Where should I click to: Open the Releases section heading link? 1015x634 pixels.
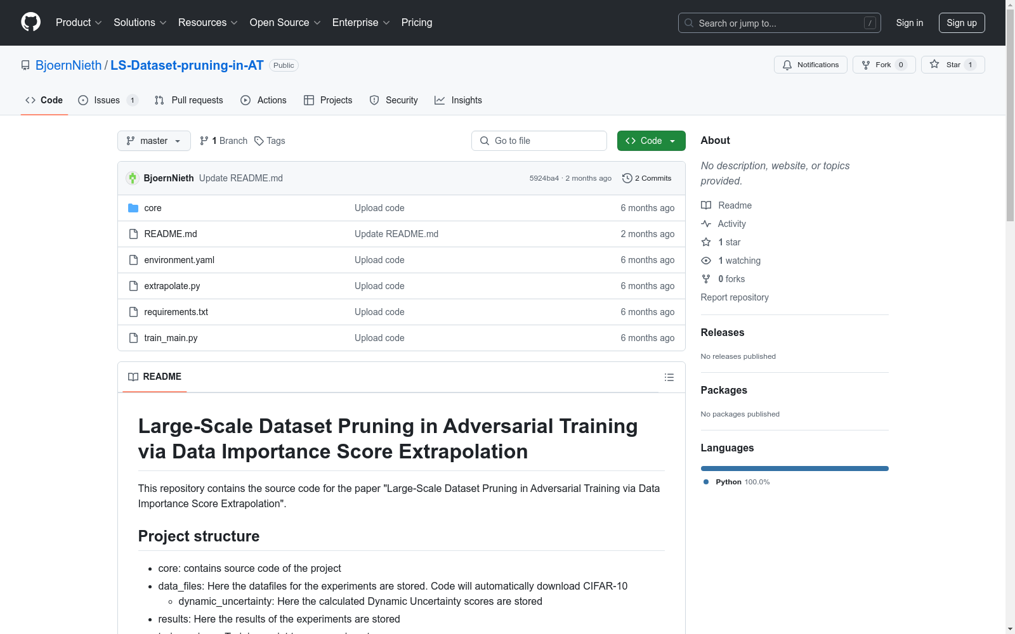click(x=723, y=332)
